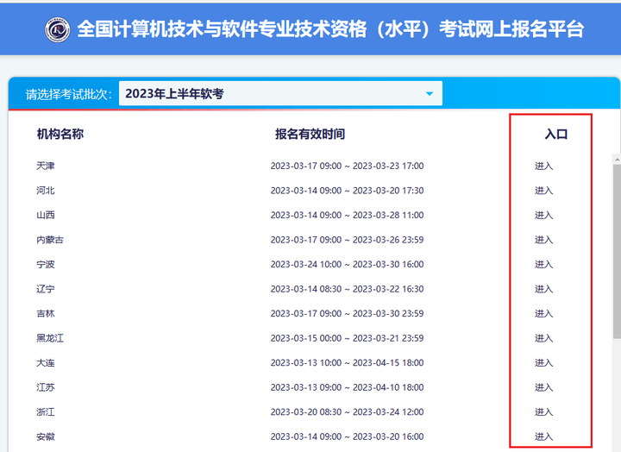
Task: Enter the 山西 registration entrance
Action: click(543, 215)
